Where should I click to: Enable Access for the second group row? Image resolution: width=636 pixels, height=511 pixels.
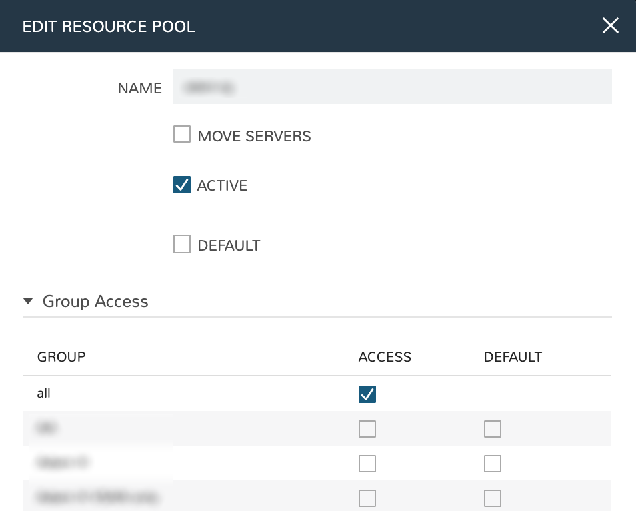pos(367,429)
